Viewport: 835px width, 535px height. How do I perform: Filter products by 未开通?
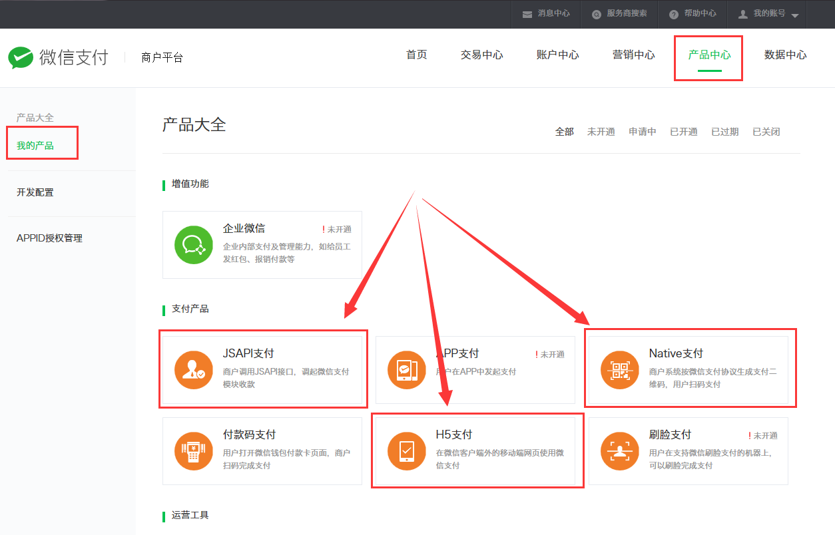pyautogui.click(x=601, y=131)
